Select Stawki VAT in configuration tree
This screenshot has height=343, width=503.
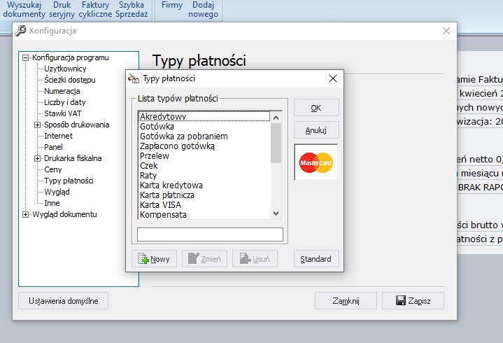[x=63, y=113]
